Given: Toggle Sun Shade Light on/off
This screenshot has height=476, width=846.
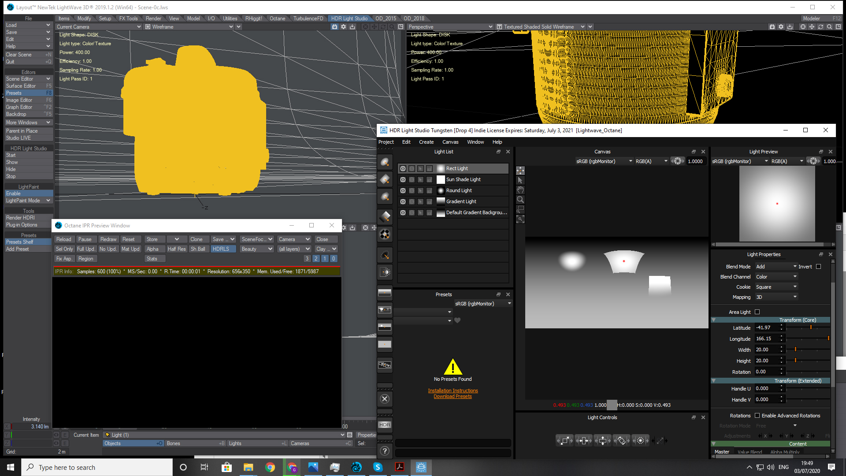Looking at the screenshot, I should pos(403,179).
